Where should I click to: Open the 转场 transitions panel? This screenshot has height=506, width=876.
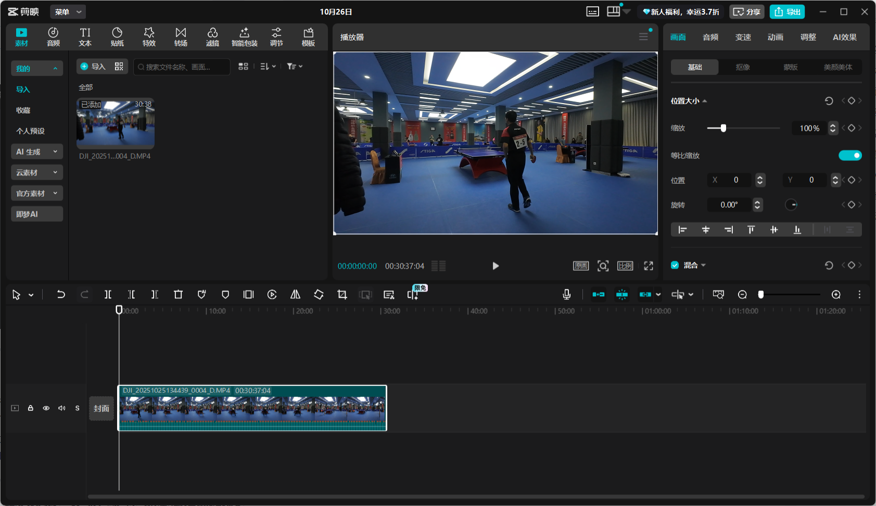click(x=181, y=37)
